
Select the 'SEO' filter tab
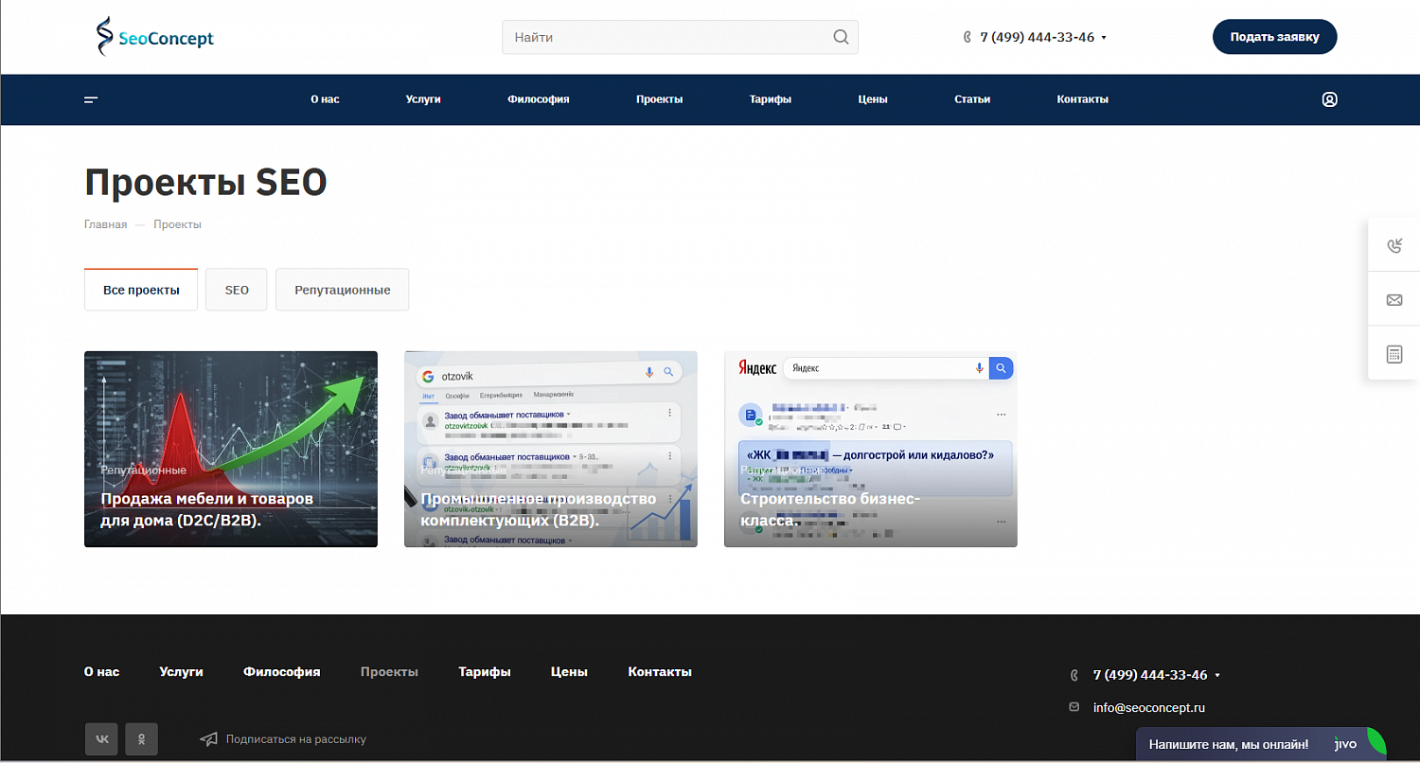237,290
